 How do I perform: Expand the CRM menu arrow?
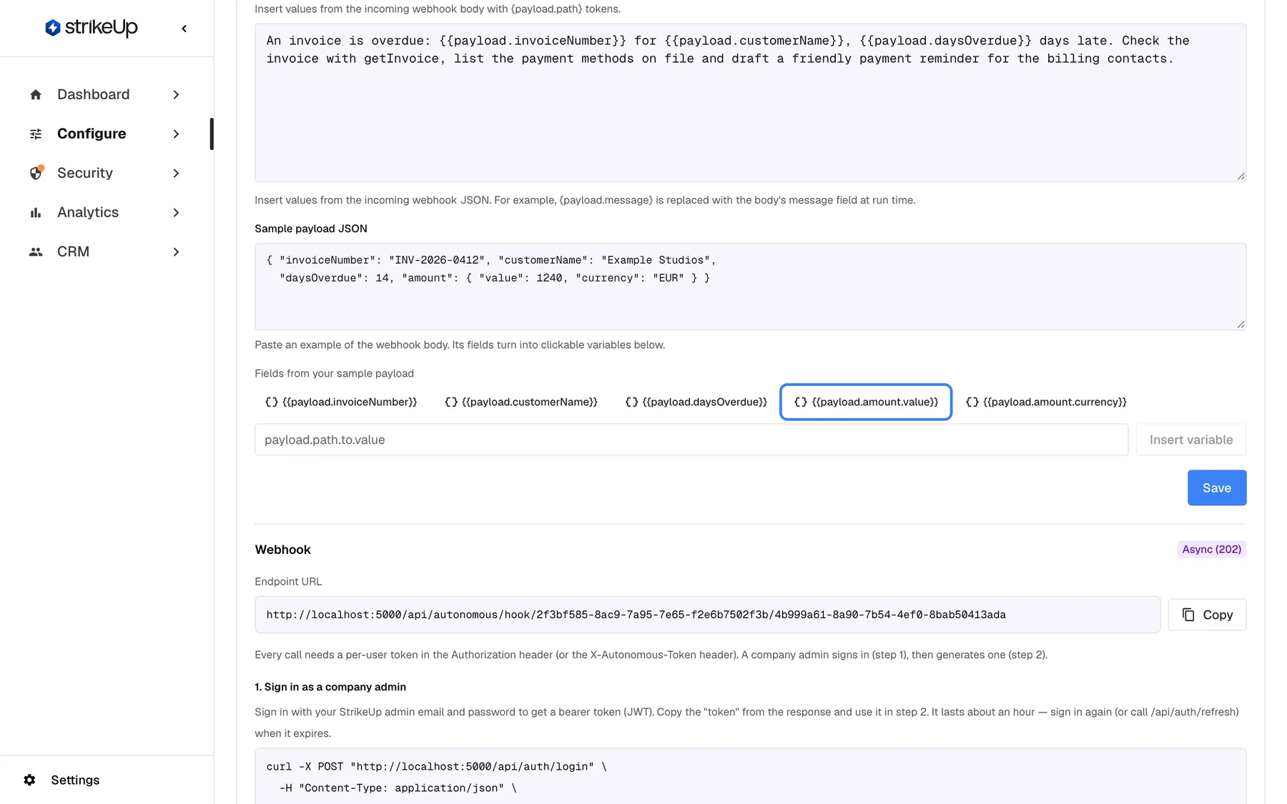(176, 252)
